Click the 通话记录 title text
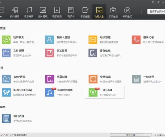Screen dimensions: 165x137 click(x=148, y=38)
